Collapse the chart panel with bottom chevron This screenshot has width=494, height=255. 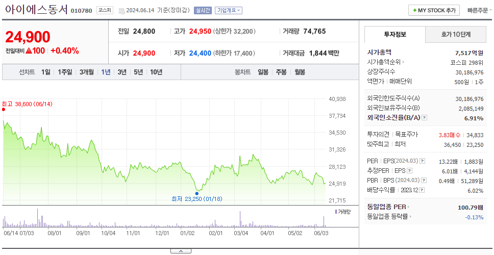181,251
